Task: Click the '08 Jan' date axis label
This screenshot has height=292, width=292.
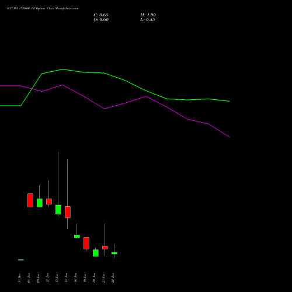Action: coord(29,278)
